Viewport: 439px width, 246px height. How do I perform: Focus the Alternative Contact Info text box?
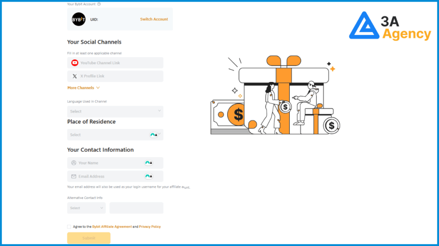pos(136,208)
